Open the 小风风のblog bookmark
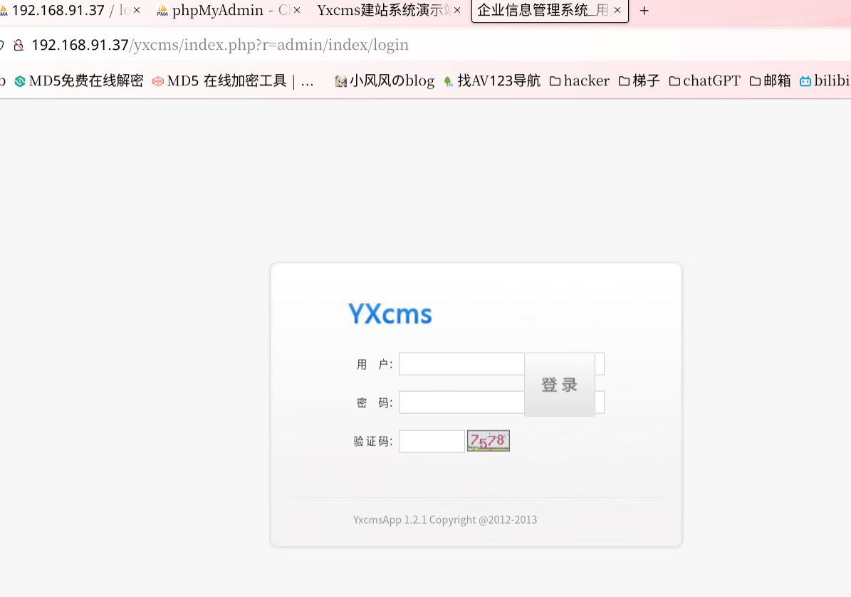The image size is (851, 597). (385, 81)
